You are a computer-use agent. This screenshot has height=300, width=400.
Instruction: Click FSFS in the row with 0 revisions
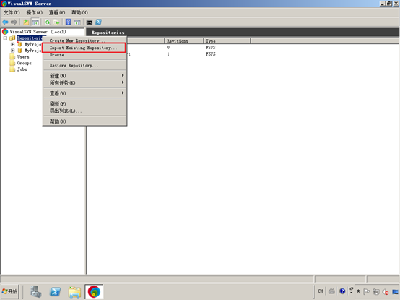click(211, 48)
